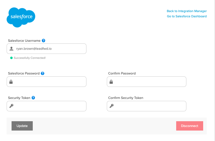Click padlock icon in Confirm Password field

click(111, 82)
